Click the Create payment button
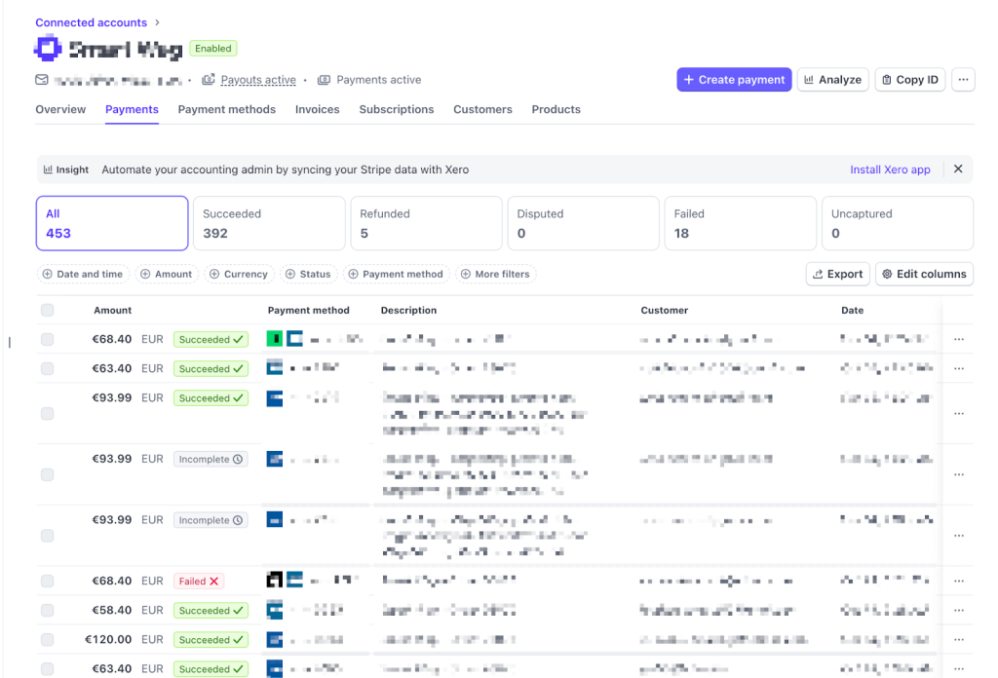Screen dimensions: 998x678 (733, 80)
